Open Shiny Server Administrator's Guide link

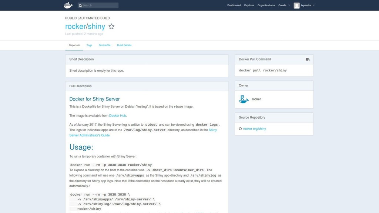143,133
